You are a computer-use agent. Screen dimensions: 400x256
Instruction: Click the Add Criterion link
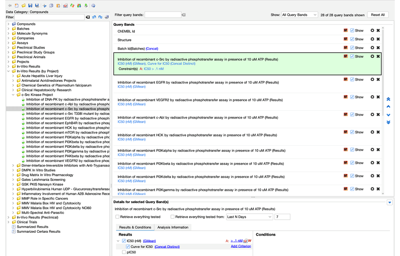[241, 246]
